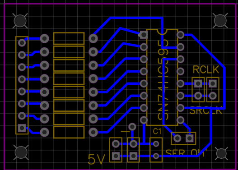Select the RCLK silkscreen label
The image size is (238, 170).
point(206,69)
